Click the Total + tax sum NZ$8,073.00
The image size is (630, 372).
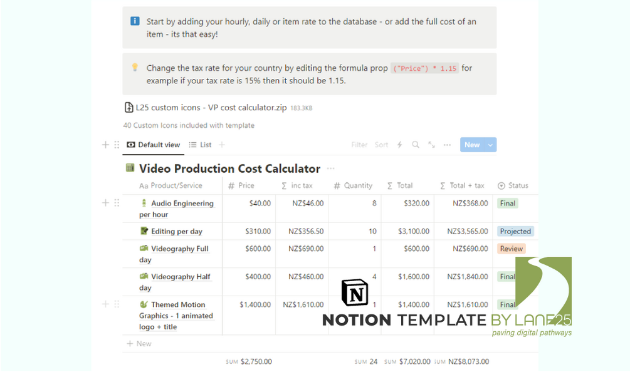pyautogui.click(x=462, y=361)
